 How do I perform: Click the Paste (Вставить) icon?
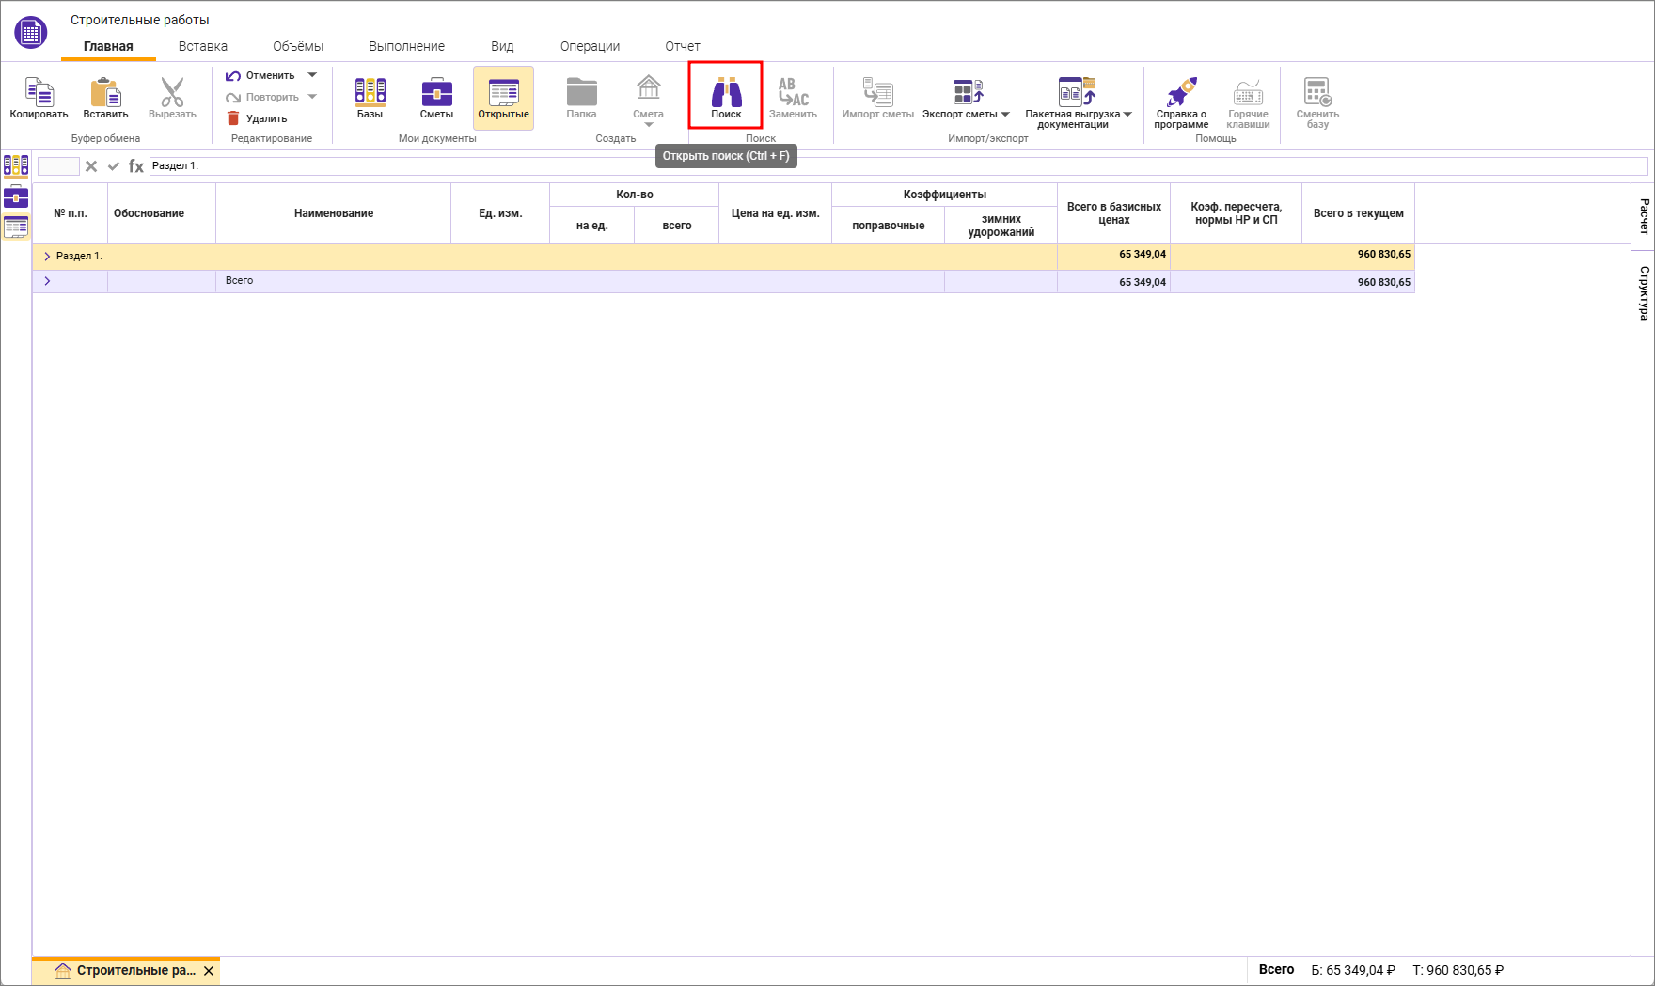coord(105,93)
